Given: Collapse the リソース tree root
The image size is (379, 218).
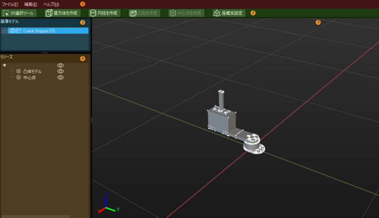Looking at the screenshot, I should (x=4, y=65).
